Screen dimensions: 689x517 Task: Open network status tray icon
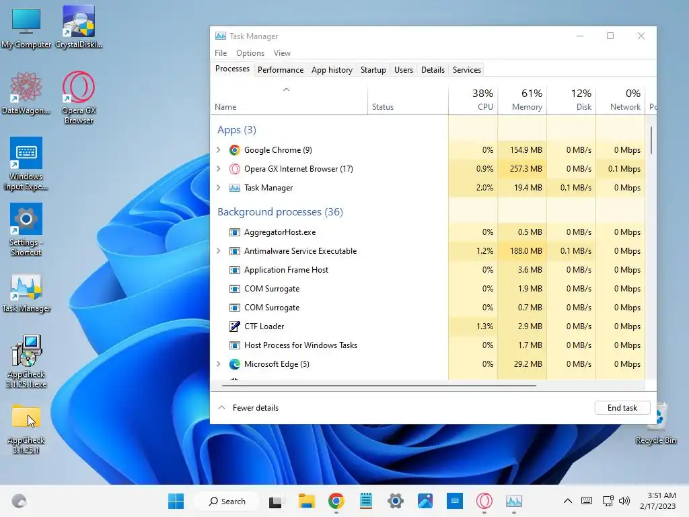pos(608,501)
